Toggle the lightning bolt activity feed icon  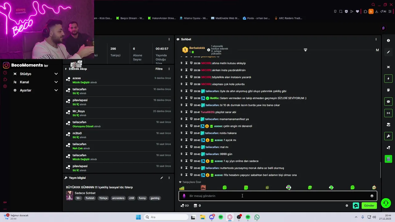click(388, 79)
